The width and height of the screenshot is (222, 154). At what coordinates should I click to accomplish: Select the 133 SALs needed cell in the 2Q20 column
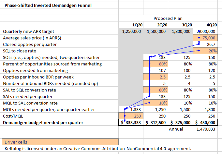(155, 96)
